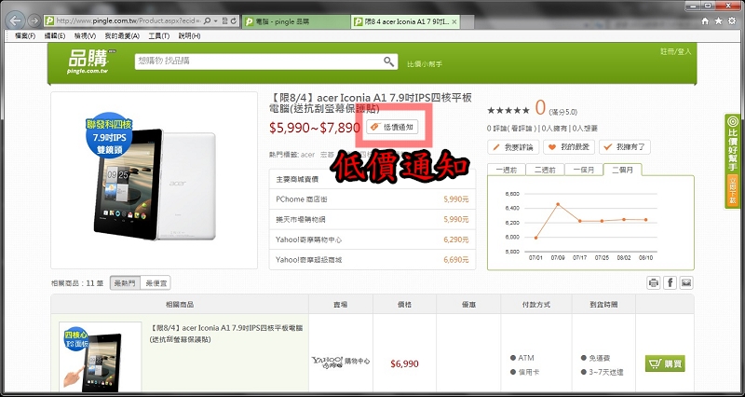Open the 檢視(V) menu
The height and width of the screenshot is (397, 745).
click(x=85, y=36)
